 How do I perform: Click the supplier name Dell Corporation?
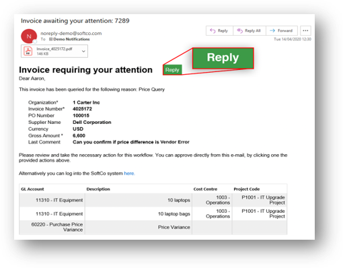[x=92, y=123]
